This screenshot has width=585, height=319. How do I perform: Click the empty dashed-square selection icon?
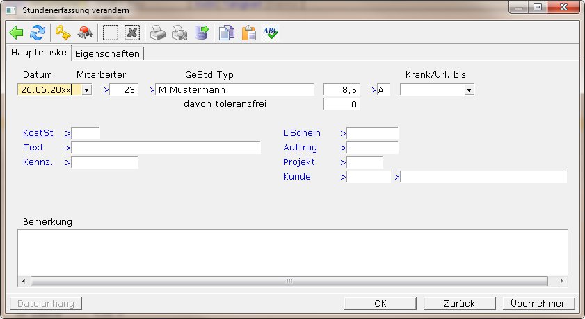[x=110, y=33]
